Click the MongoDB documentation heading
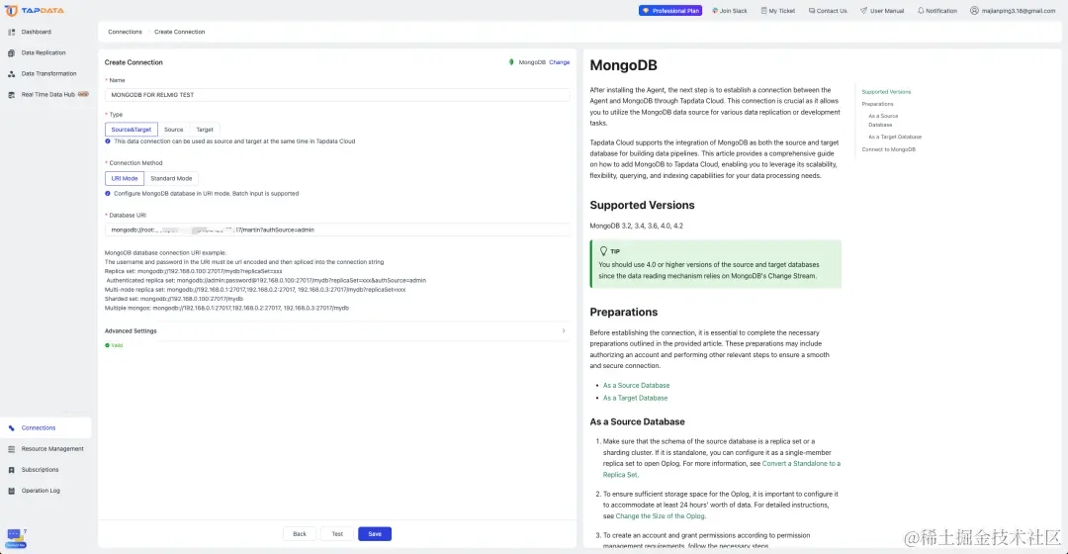The height and width of the screenshot is (554, 1068). [x=623, y=65]
